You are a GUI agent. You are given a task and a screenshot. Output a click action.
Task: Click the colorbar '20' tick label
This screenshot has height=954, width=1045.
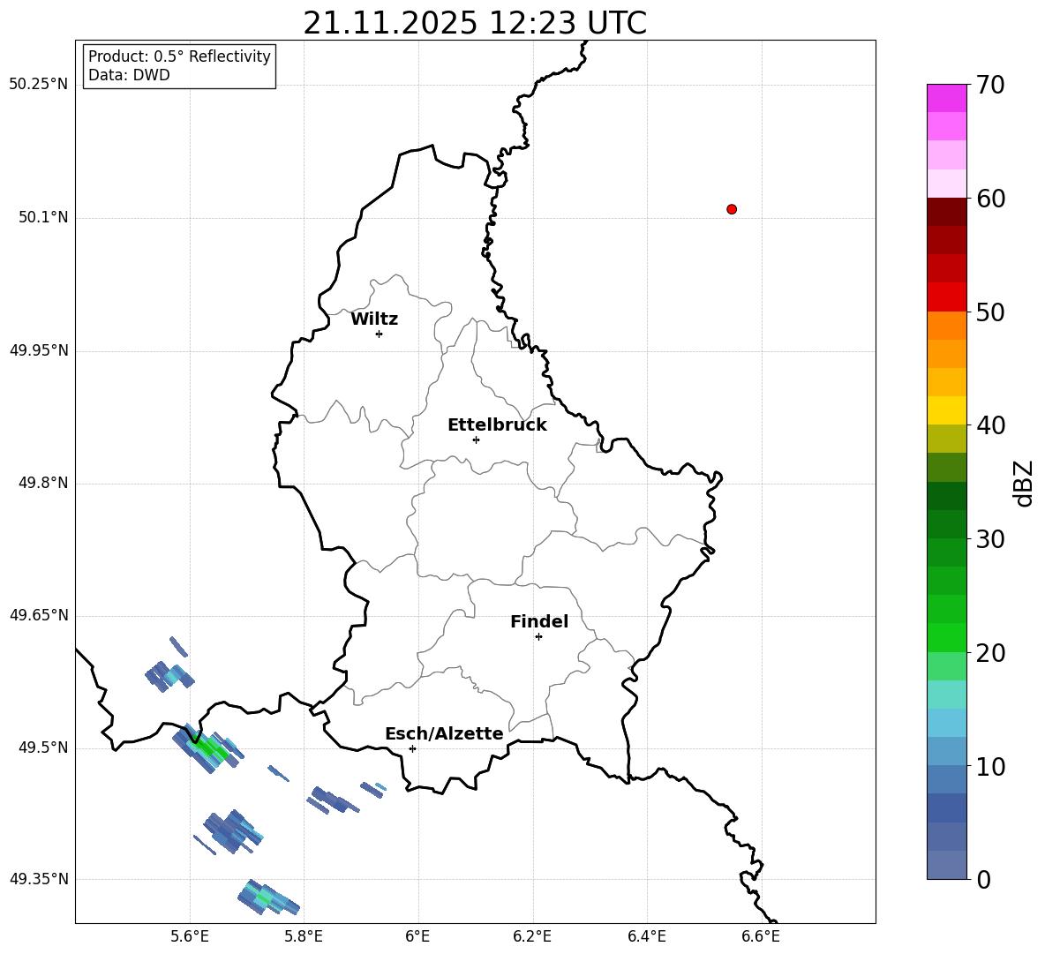[990, 653]
